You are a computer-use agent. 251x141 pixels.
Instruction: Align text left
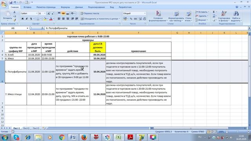point(59,19)
